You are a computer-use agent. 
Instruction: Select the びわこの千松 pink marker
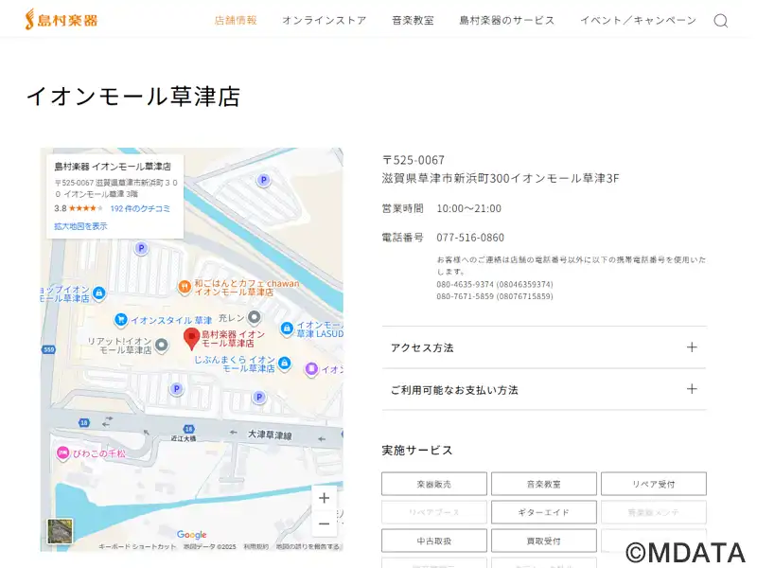[62, 453]
